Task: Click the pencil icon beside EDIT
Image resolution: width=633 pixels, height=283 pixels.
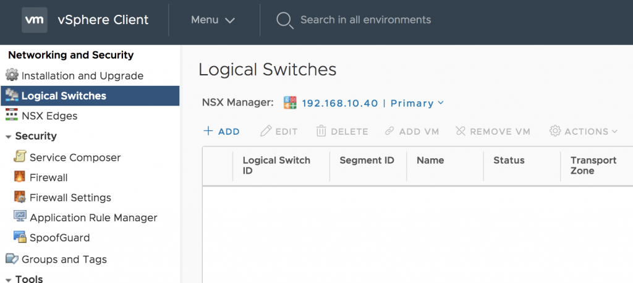Action: coord(266,131)
